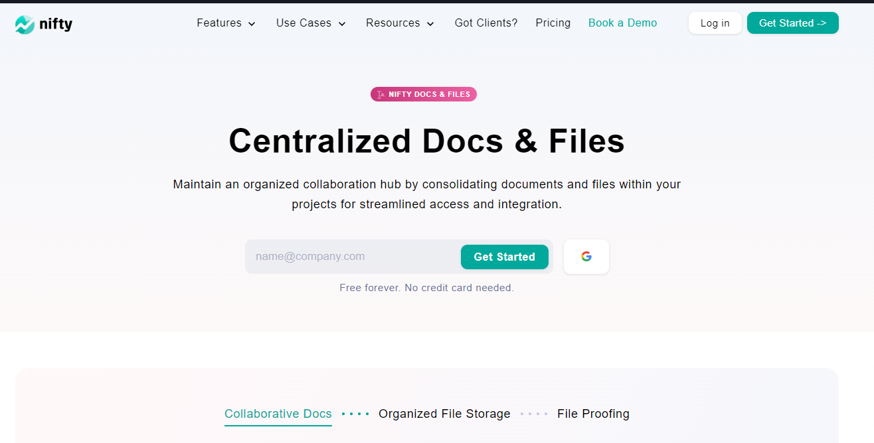Open the Resources menu label
The width and height of the screenshot is (874, 443).
393,23
